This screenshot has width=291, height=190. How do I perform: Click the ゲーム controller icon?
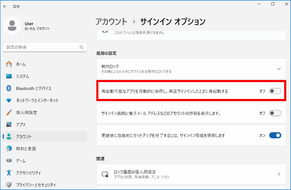coord(9,161)
